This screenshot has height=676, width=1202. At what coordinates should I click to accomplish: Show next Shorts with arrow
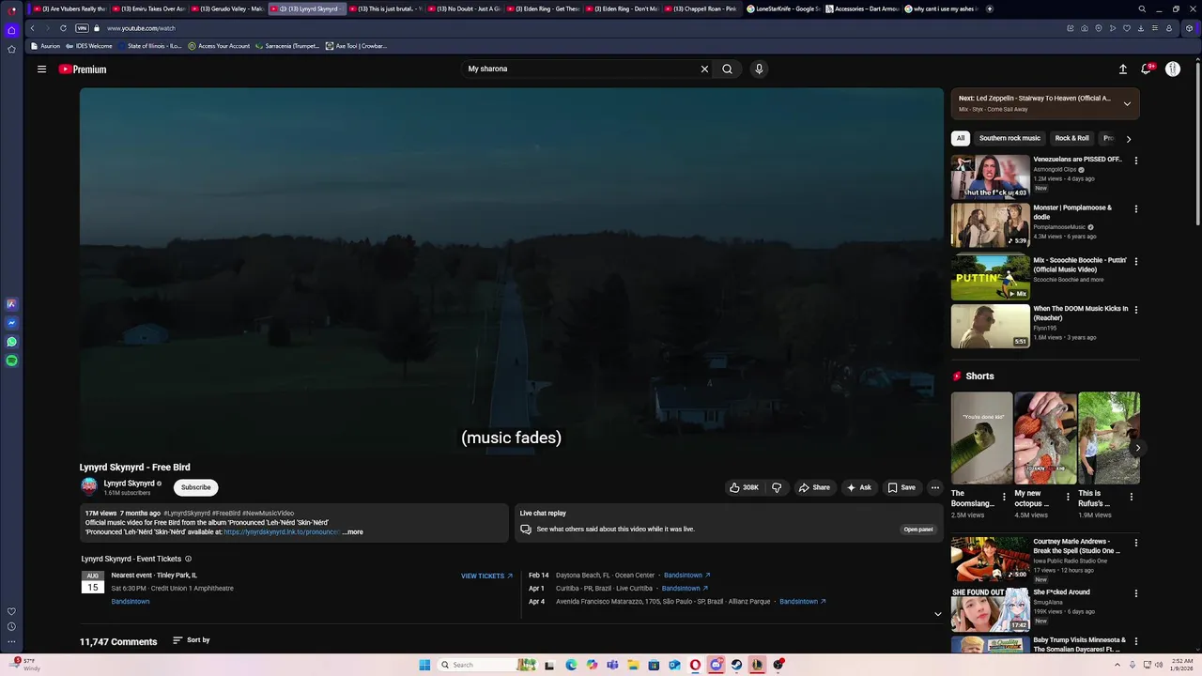click(1137, 448)
